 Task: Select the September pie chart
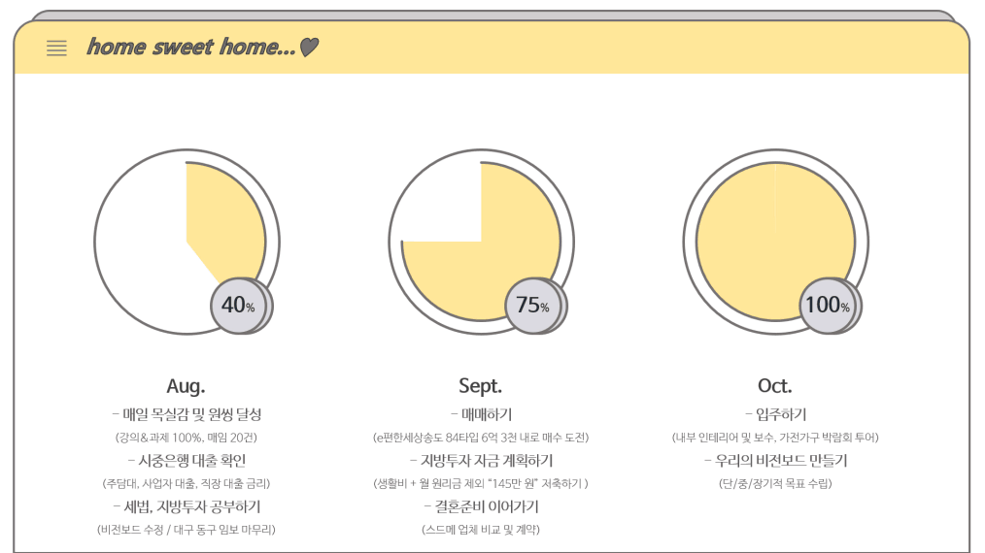point(481,242)
